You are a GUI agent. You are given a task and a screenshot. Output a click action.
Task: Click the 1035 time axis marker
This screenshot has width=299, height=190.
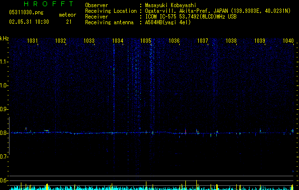[145, 41]
